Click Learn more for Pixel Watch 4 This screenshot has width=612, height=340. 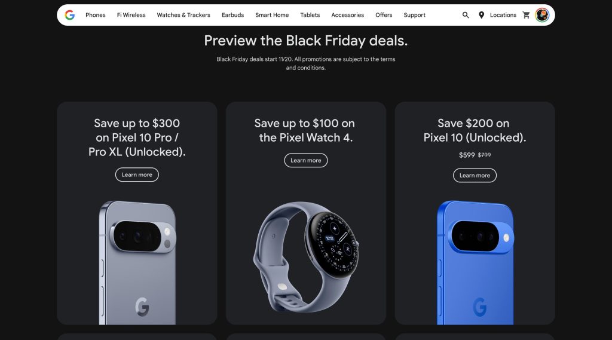(x=306, y=160)
